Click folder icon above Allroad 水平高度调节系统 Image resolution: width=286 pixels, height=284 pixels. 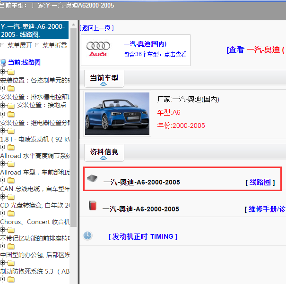click(11, 147)
